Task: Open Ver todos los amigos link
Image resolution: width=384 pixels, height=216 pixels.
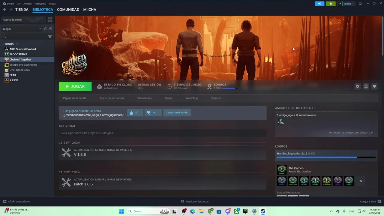Action: tap(351, 132)
